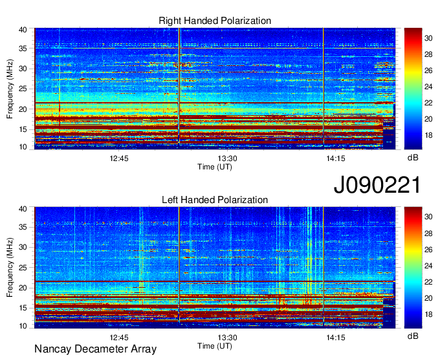Click the "30" dB value on the upper colorbar

[428, 38]
